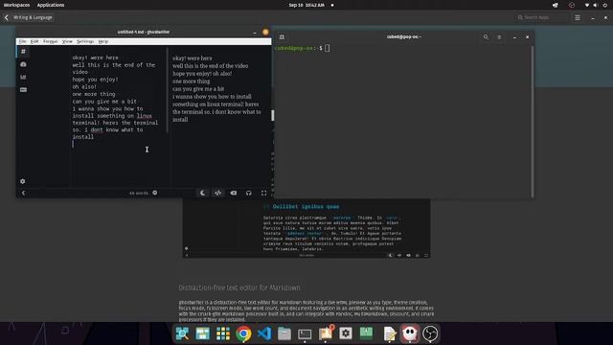Toggle distraction-free mode headphones icon

[x=249, y=193]
